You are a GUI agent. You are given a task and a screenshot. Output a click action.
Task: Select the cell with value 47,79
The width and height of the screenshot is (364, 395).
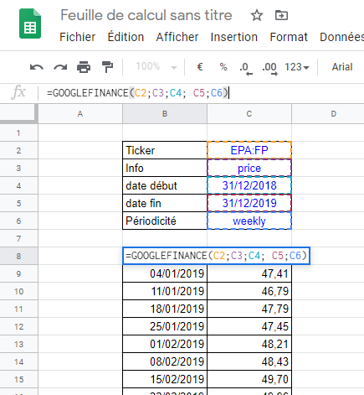coord(249,309)
